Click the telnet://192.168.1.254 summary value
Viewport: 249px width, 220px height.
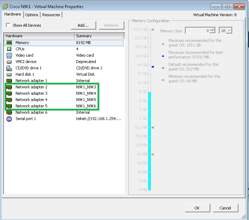pos(99,119)
